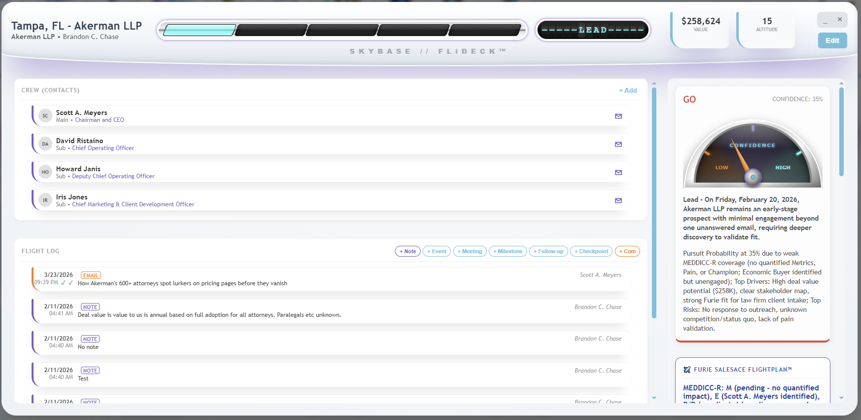Add an Event to flight log

(437, 251)
